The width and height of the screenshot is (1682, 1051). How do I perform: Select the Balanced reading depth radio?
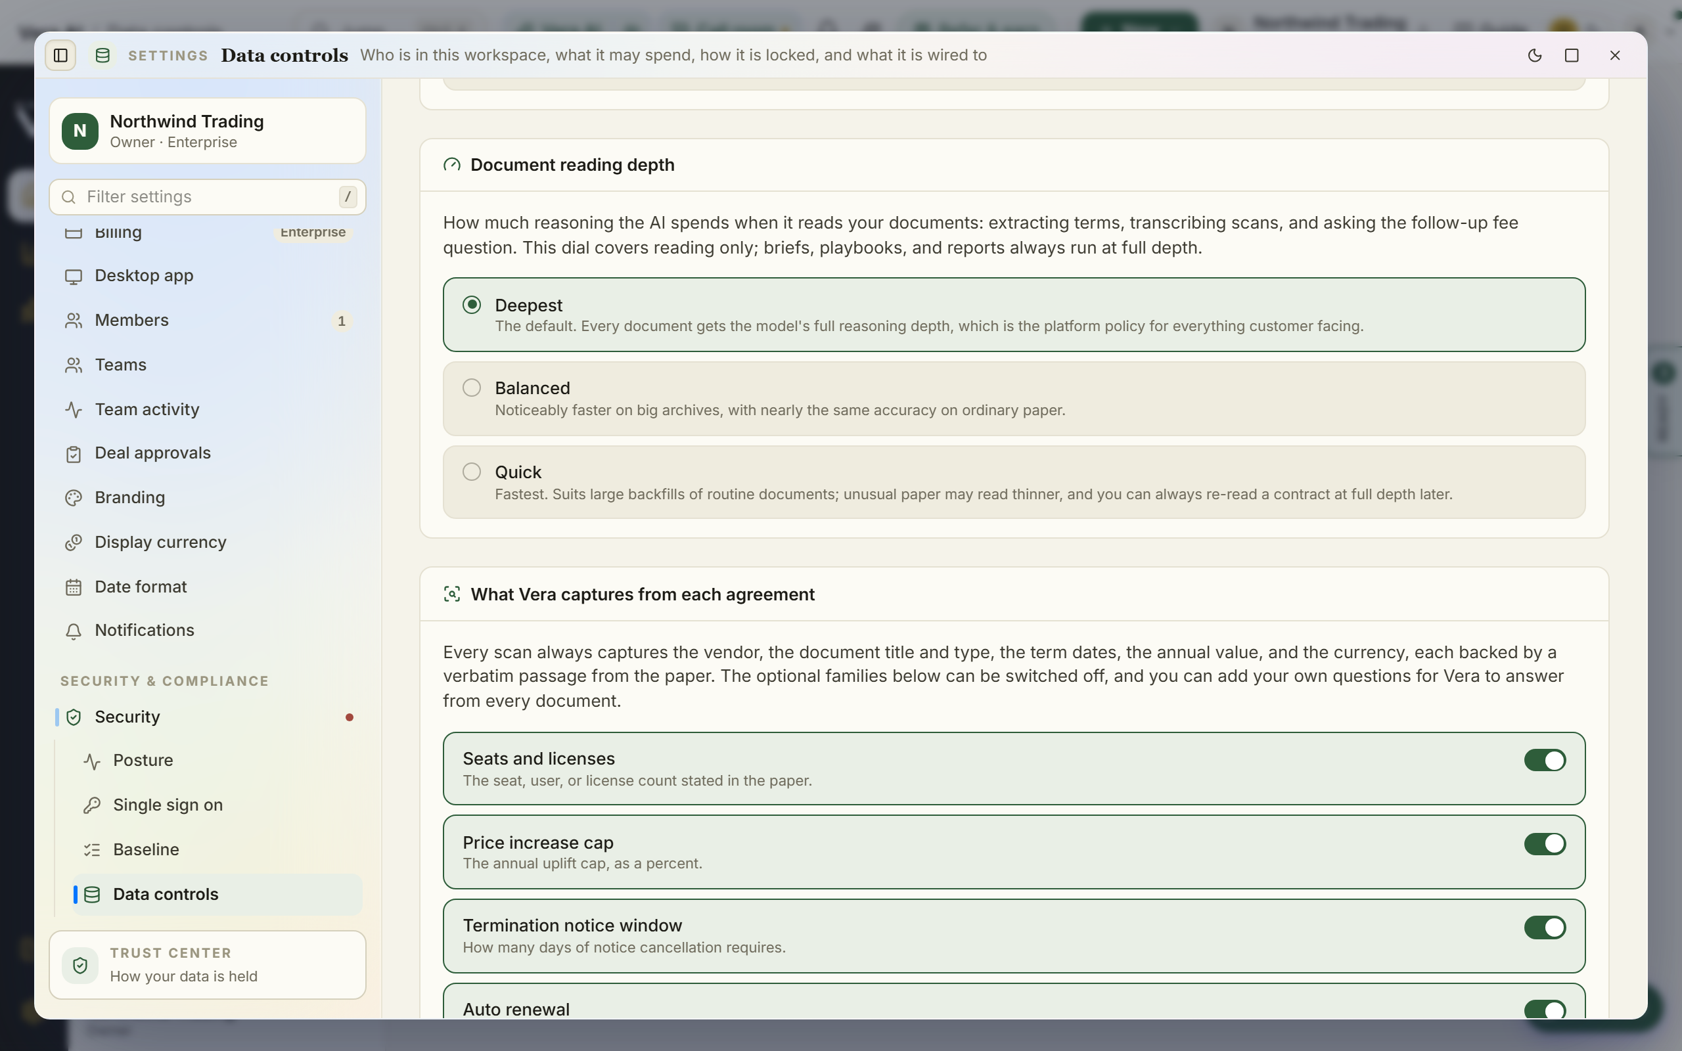coord(472,387)
